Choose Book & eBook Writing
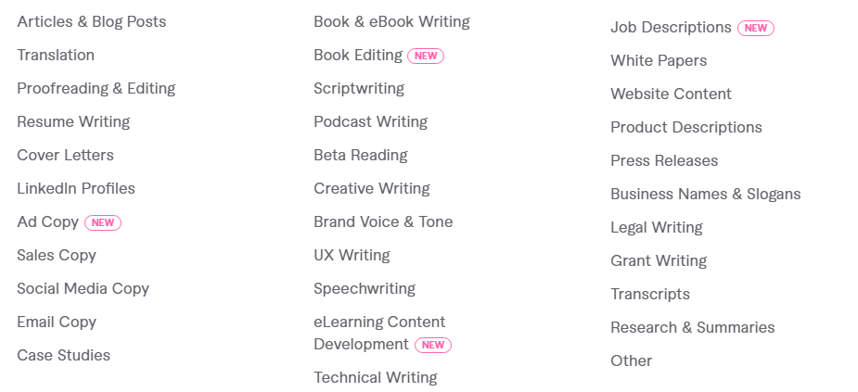The height and width of the screenshot is (392, 858). (391, 22)
